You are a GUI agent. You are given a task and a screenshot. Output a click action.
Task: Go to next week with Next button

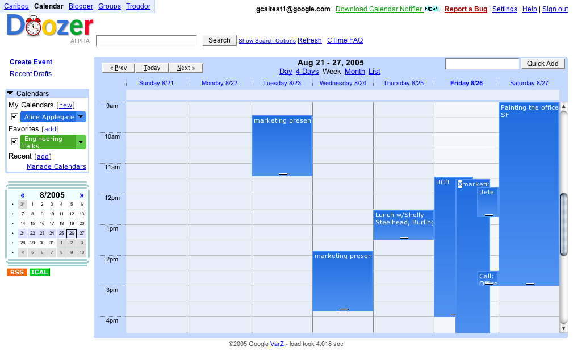186,68
